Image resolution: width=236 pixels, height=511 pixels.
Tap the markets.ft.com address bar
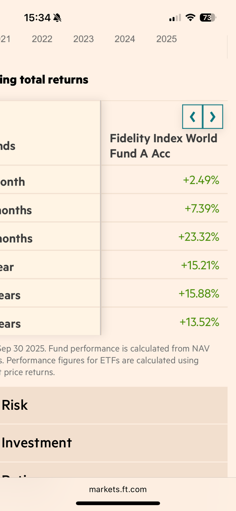pos(118,489)
